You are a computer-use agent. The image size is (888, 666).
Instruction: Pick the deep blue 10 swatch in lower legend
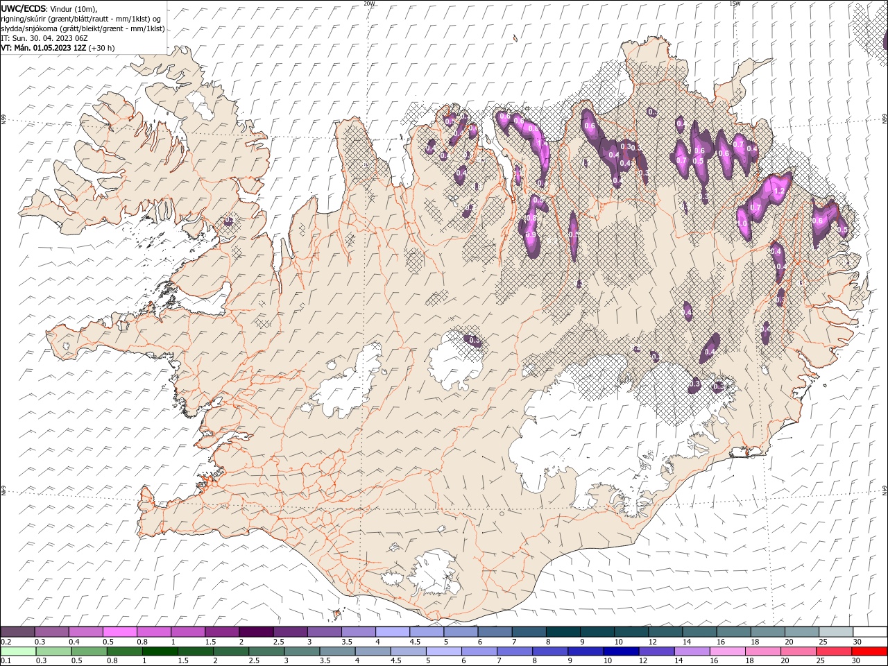pos(621,651)
